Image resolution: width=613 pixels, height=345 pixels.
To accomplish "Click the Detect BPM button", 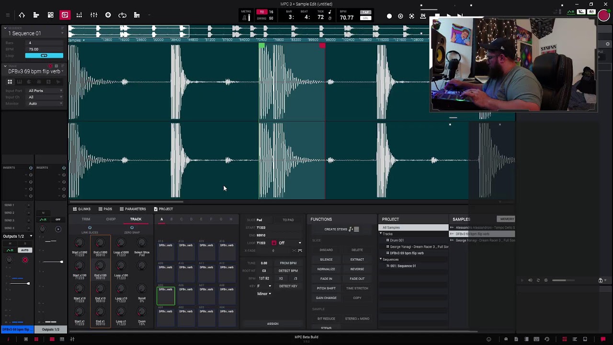I will pyautogui.click(x=288, y=271).
